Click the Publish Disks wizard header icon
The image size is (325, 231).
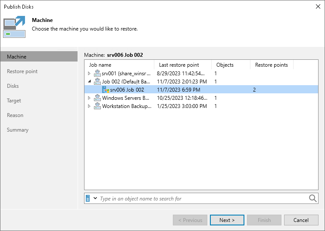[14, 27]
